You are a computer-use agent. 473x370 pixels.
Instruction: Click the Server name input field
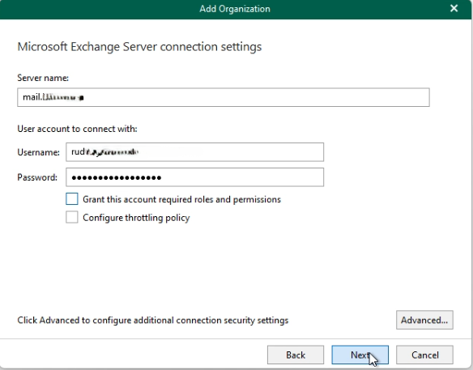224,97
